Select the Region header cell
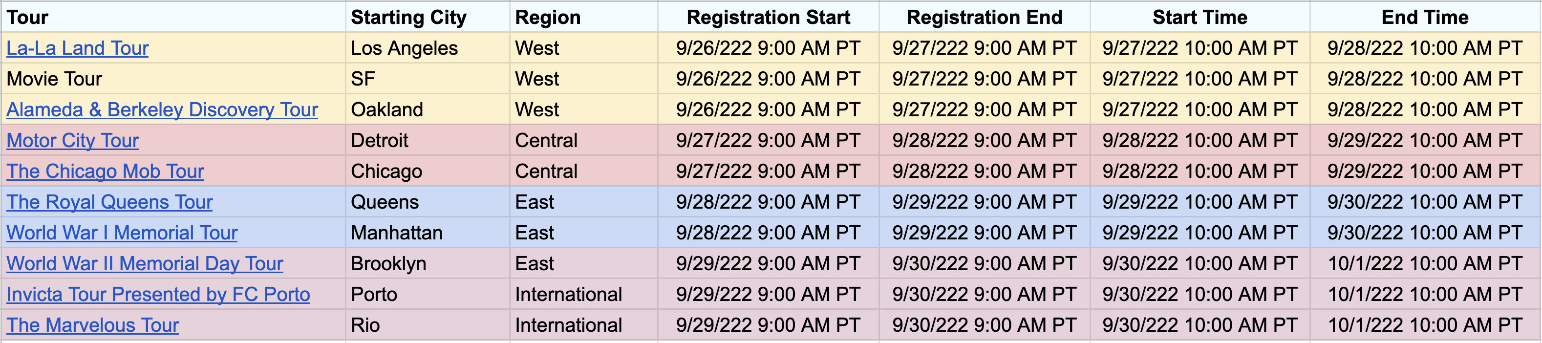 click(x=584, y=17)
